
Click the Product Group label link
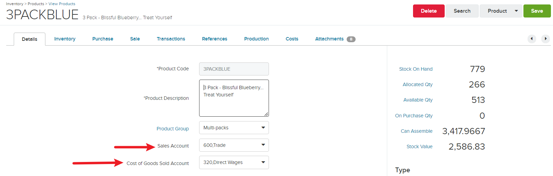click(173, 129)
